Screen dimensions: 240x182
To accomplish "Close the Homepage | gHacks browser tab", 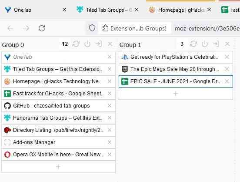I will 209,10.
